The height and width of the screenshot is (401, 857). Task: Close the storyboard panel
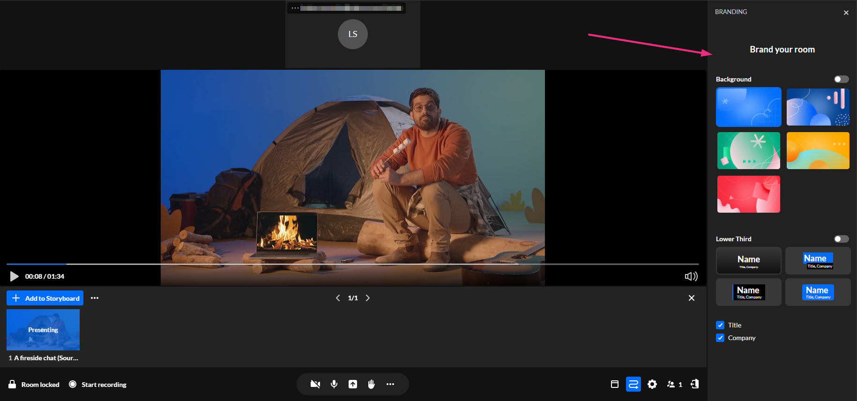coord(692,298)
